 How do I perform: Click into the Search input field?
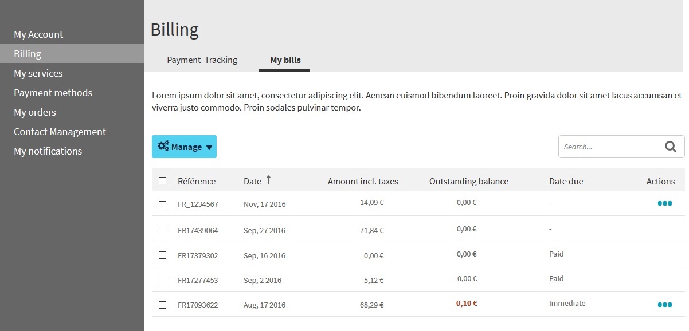click(608, 147)
